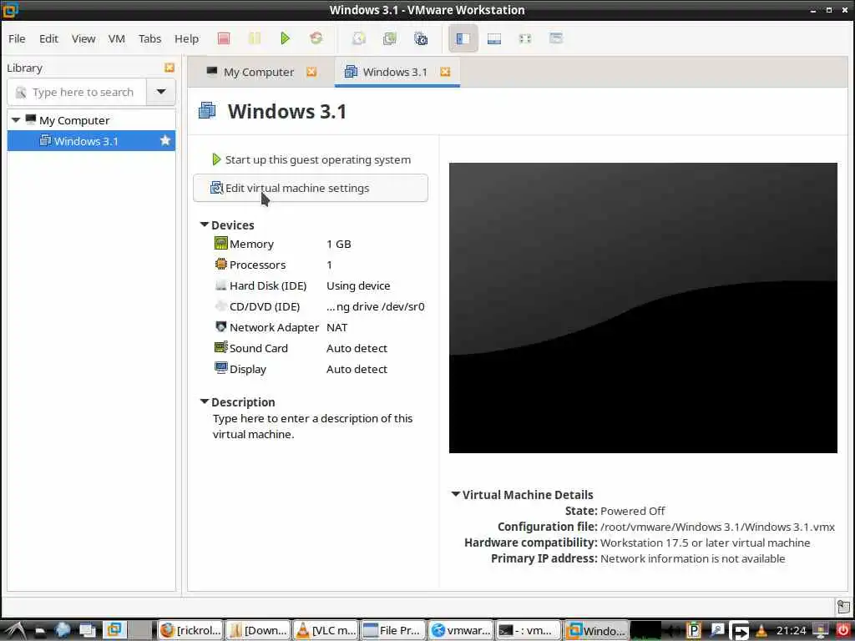The image size is (855, 641).
Task: Click the Take Snapshot toolbar icon
Action: click(x=358, y=38)
